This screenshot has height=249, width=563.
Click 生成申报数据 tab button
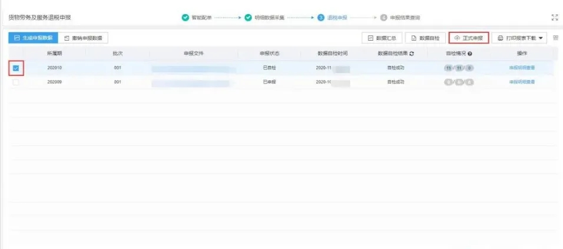pos(33,38)
